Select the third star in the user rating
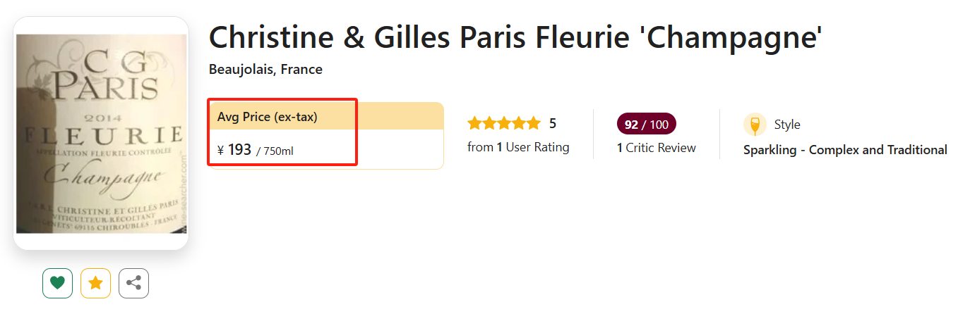The height and width of the screenshot is (309, 970). click(504, 124)
